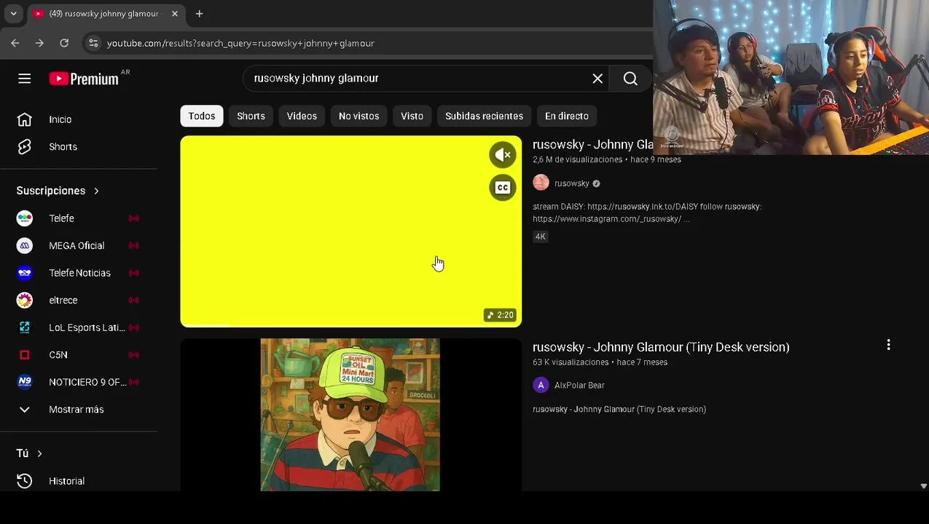This screenshot has width=929, height=524.
Task: Open the YouTube hamburger guide menu
Action: [25, 79]
